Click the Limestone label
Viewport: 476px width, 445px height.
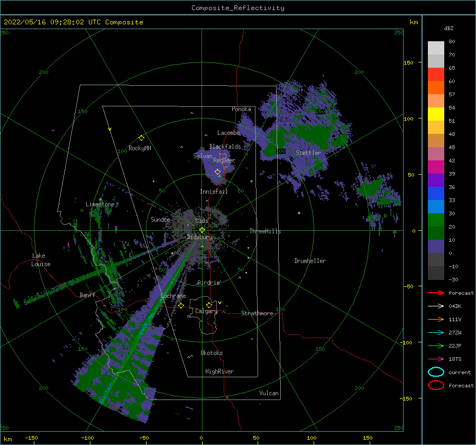click(x=100, y=204)
